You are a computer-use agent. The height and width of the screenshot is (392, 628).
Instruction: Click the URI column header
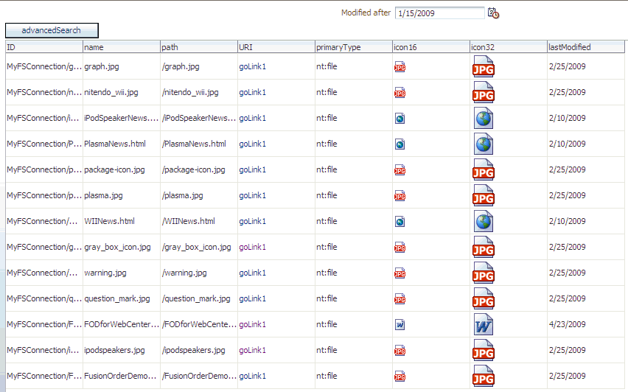coord(276,47)
